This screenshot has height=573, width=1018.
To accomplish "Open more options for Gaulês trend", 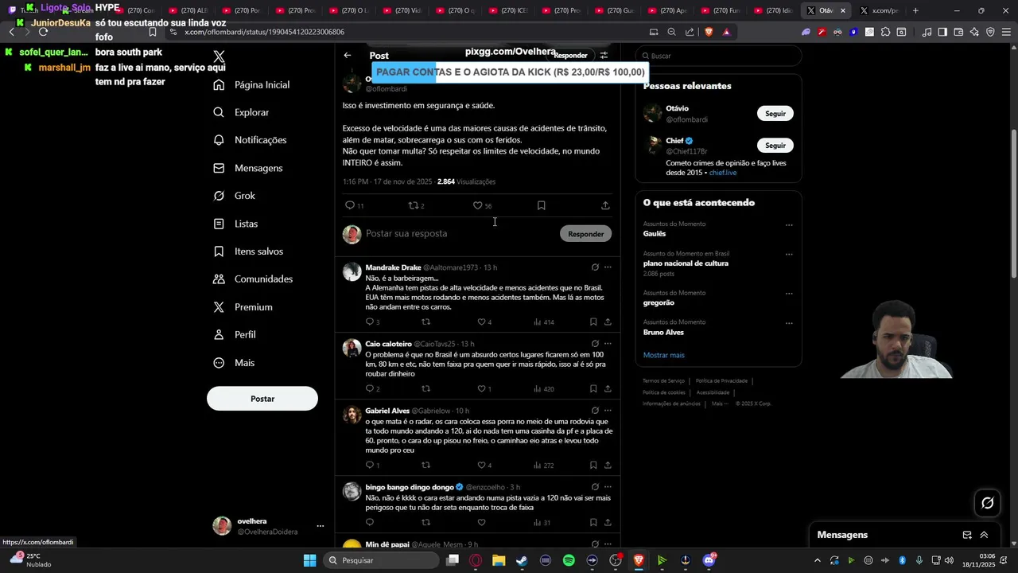I will coord(789,225).
